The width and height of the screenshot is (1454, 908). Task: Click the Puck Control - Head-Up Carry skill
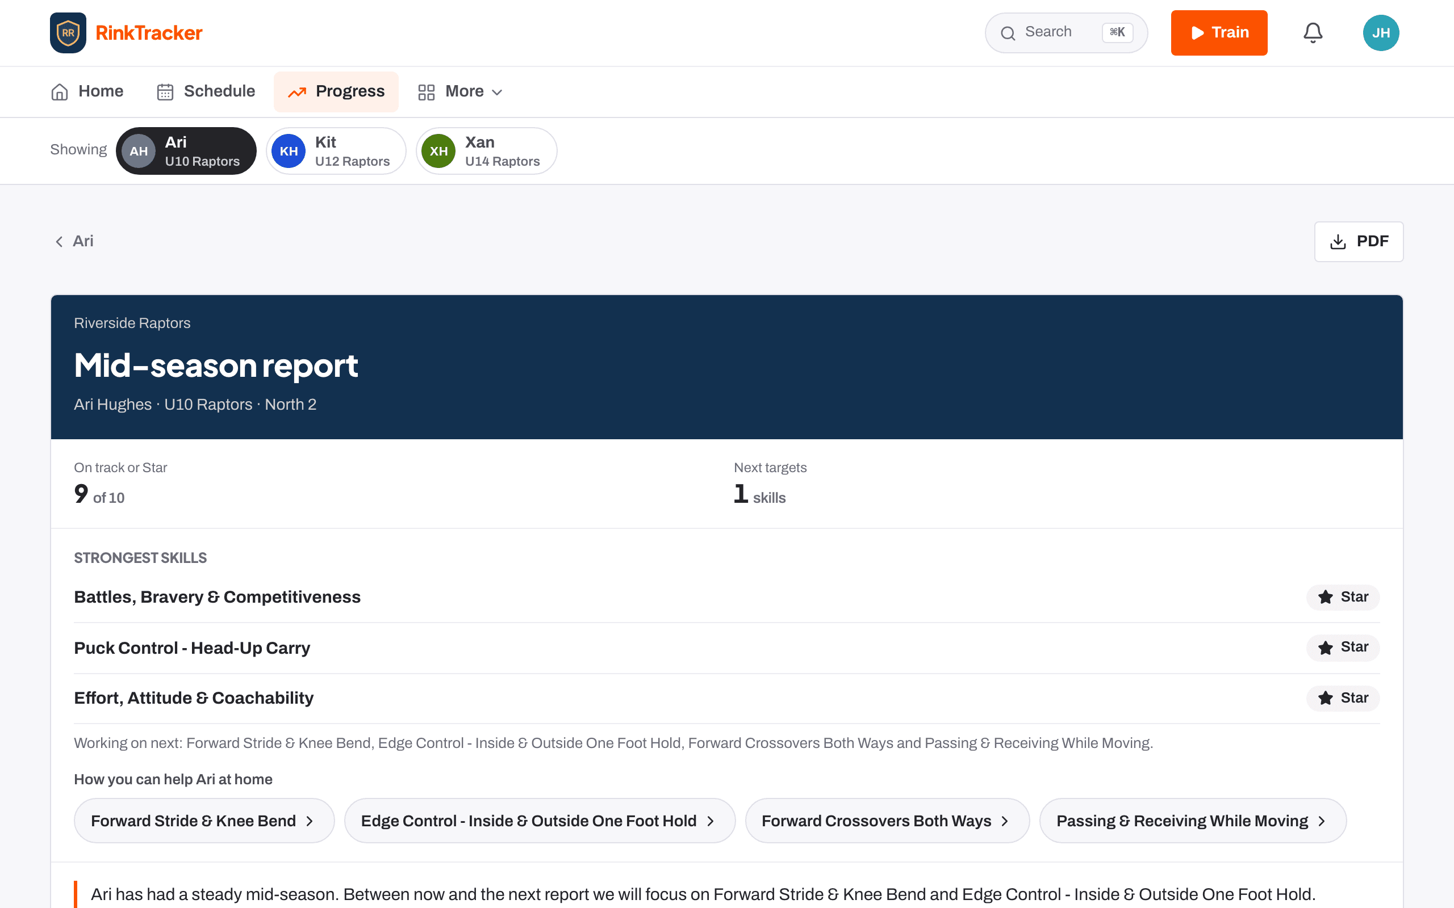[x=191, y=648]
